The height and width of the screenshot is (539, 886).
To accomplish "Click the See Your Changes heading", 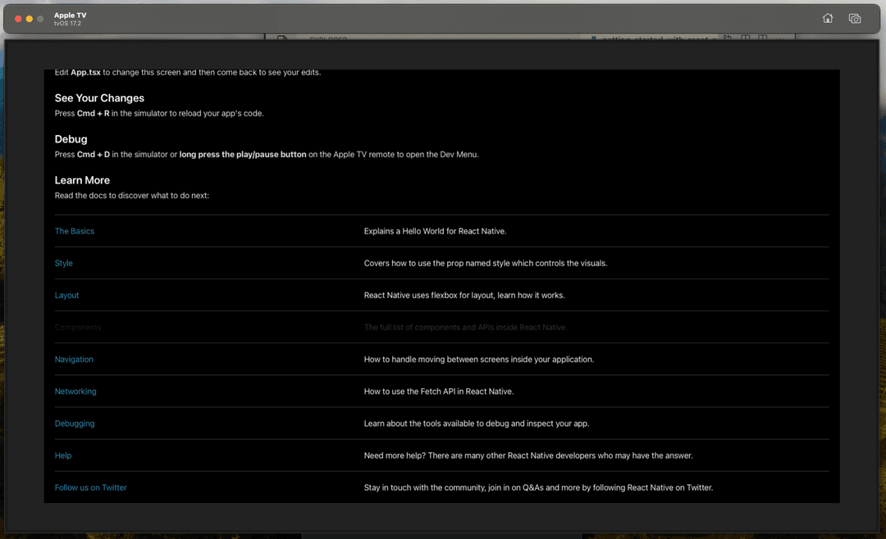I will click(x=99, y=98).
